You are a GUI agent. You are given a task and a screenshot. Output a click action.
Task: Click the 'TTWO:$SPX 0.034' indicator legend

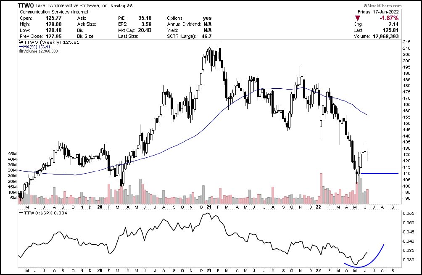click(x=45, y=213)
